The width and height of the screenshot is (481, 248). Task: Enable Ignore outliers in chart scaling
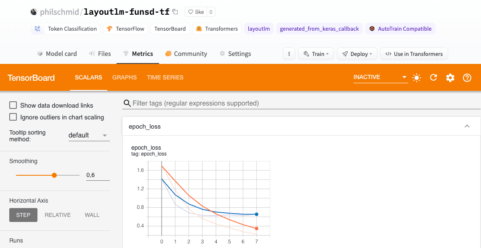13,117
